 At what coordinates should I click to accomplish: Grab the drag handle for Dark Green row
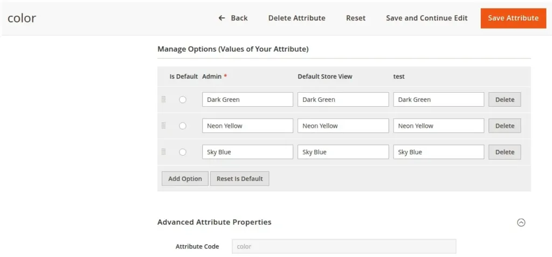point(163,100)
